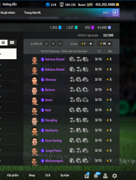The width and height of the screenshot is (136, 180).
Task: Open the maximum star 10 dropdown
Action: coord(105,44)
